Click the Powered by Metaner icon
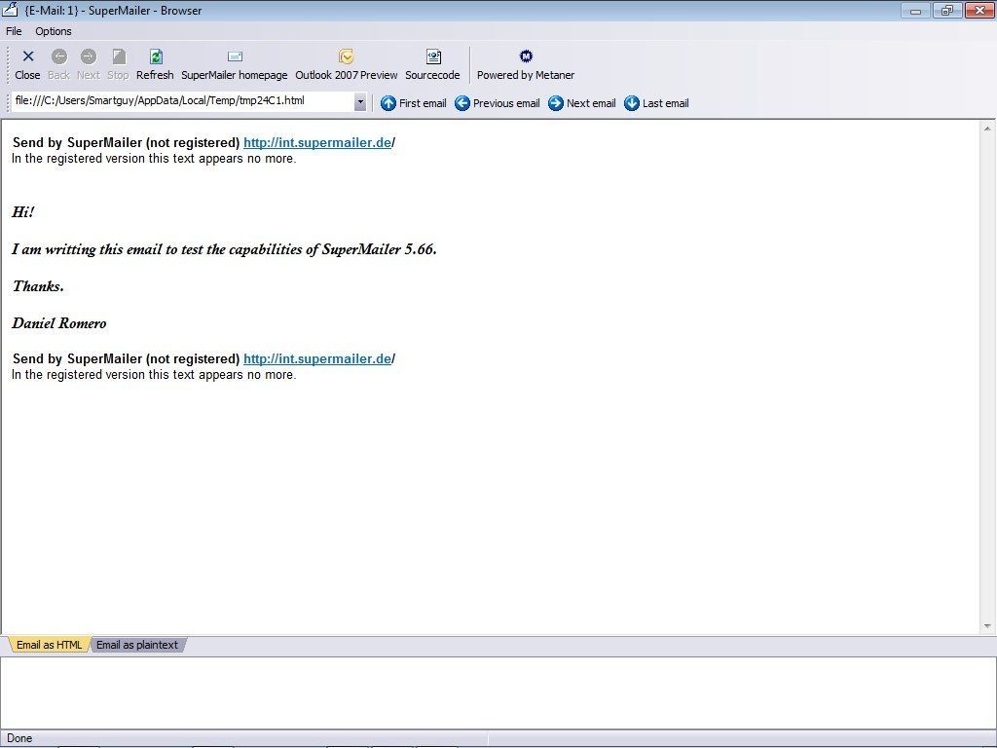Viewport: 997px width, 748px height. [526, 56]
